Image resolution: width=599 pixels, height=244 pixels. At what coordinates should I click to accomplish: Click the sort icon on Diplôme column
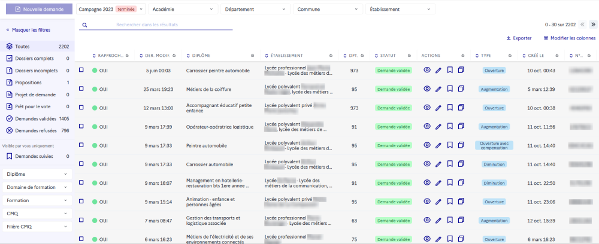coord(187,56)
